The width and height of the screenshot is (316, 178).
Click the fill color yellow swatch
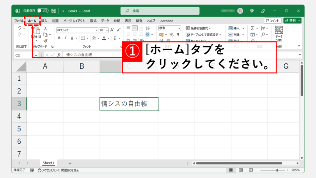pos(94,38)
